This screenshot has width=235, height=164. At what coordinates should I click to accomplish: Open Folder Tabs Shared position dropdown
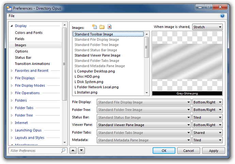[207, 133]
